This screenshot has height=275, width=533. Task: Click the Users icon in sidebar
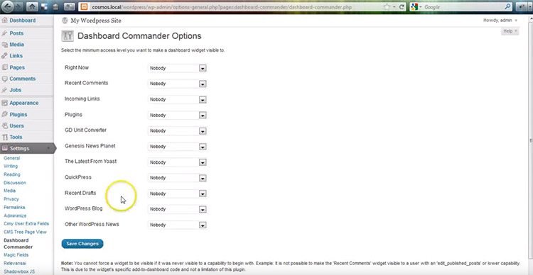(x=4, y=125)
